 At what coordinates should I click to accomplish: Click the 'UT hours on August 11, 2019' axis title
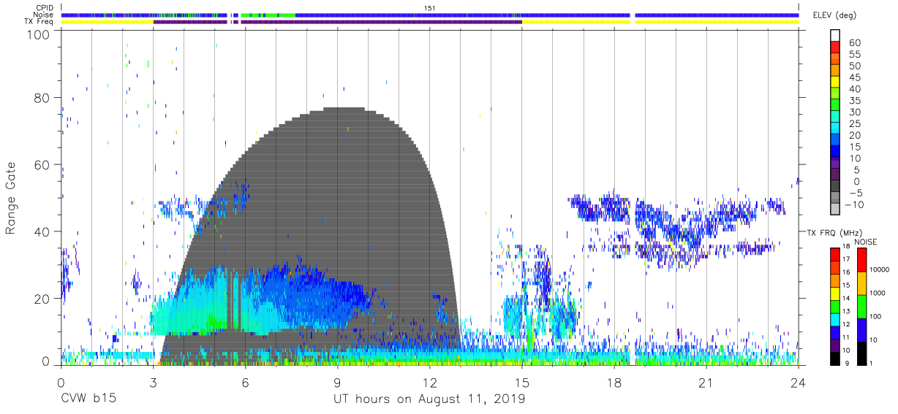point(429,399)
